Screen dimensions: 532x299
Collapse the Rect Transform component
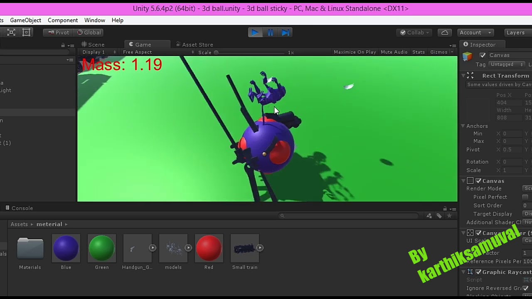(x=463, y=76)
